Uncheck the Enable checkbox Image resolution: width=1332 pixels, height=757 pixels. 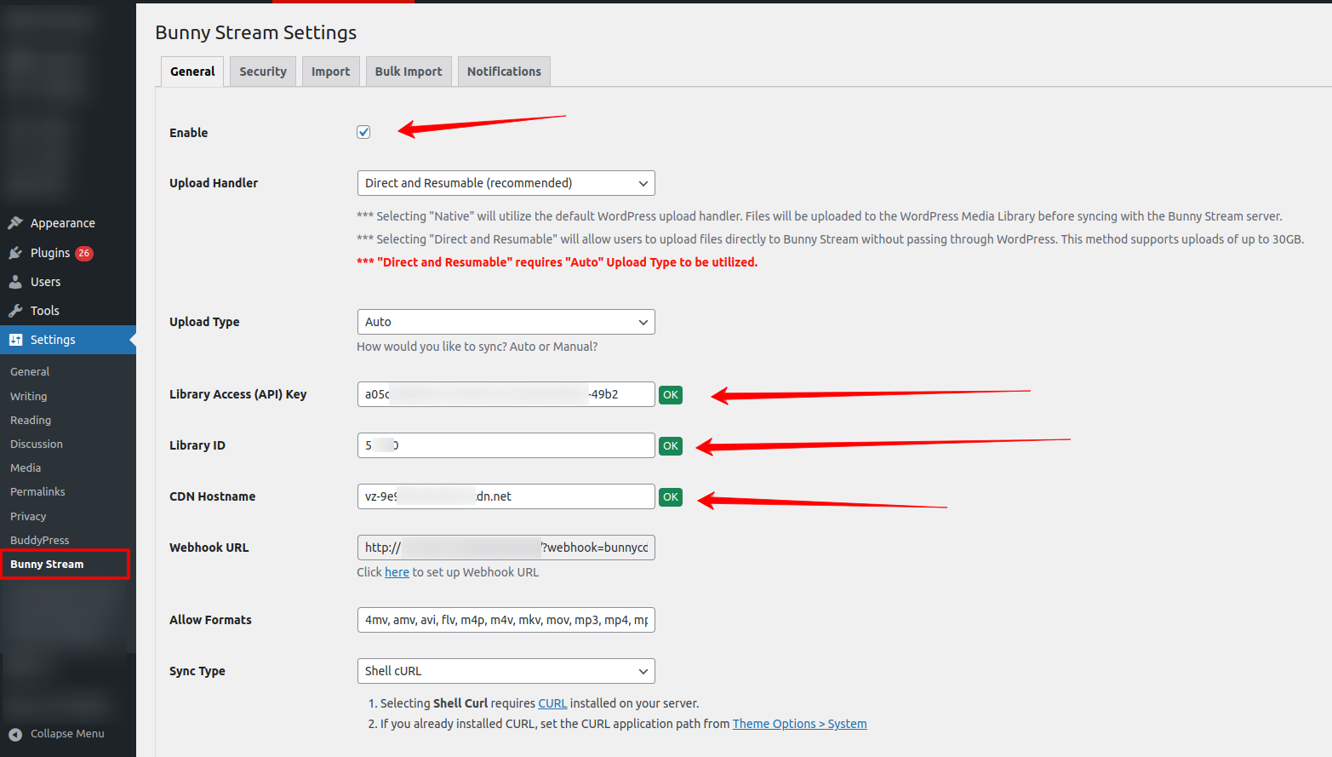pos(363,132)
